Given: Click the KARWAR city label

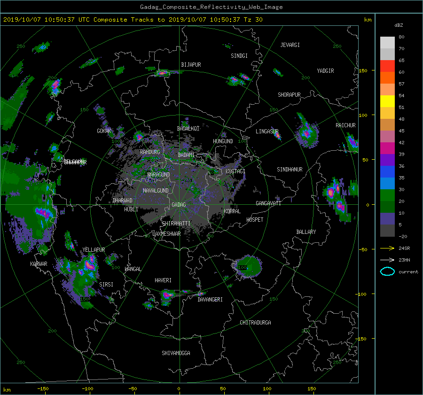Looking at the screenshot, I should pyautogui.click(x=39, y=264).
